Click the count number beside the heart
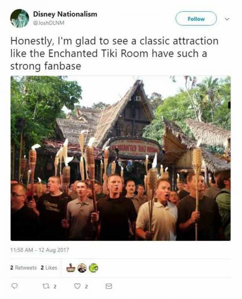Viewport: 242px width, 299px height. pyautogui.click(x=86, y=287)
